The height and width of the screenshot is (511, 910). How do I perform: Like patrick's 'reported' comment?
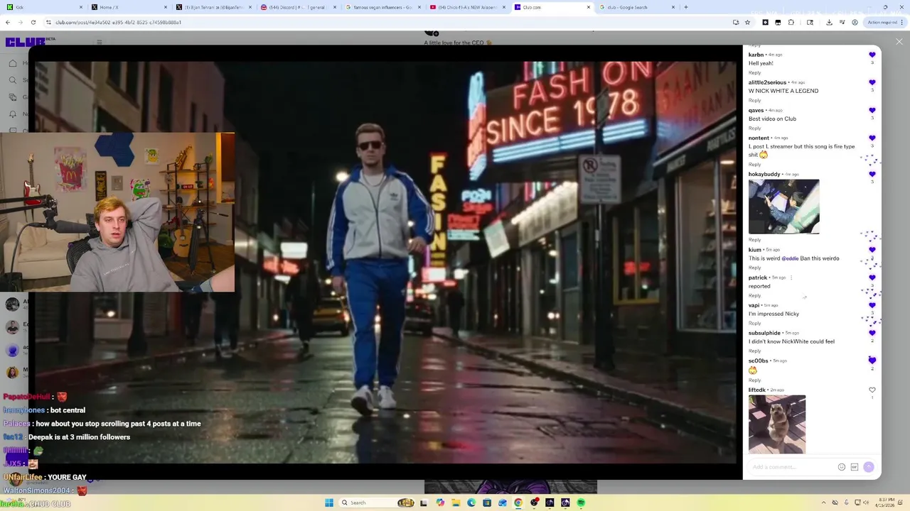(872, 278)
